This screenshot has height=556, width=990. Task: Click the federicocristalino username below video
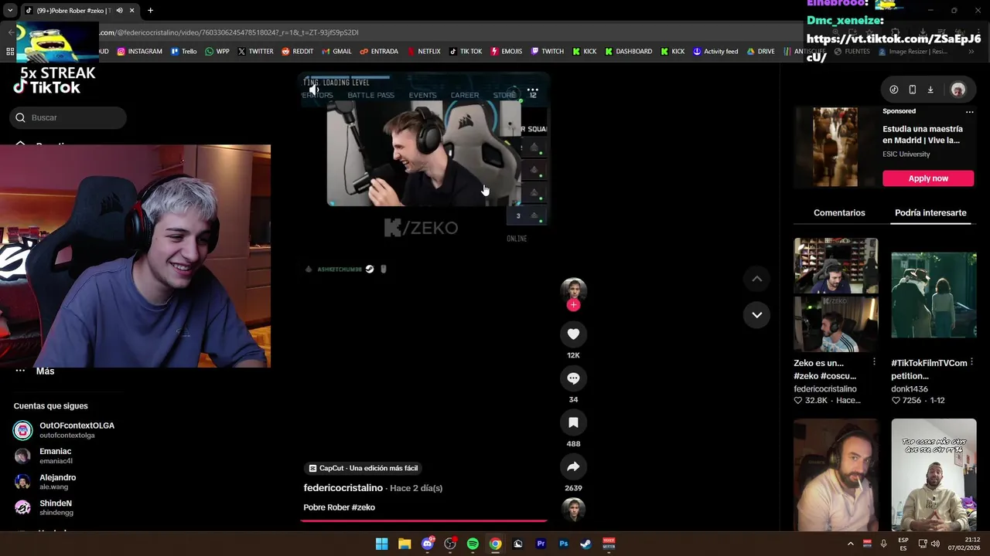point(343,488)
